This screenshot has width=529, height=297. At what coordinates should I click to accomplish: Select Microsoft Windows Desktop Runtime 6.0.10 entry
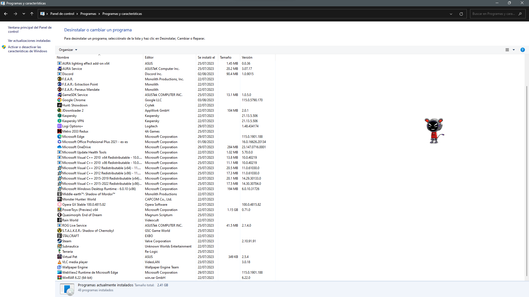tap(166, 189)
